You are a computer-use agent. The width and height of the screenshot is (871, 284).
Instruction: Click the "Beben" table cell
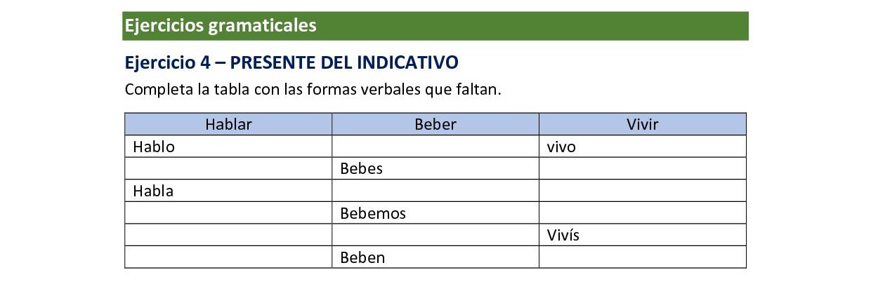click(435, 257)
